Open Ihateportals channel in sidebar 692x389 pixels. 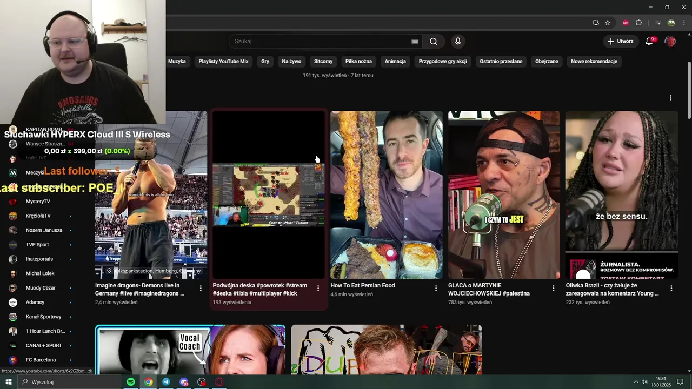click(40, 259)
